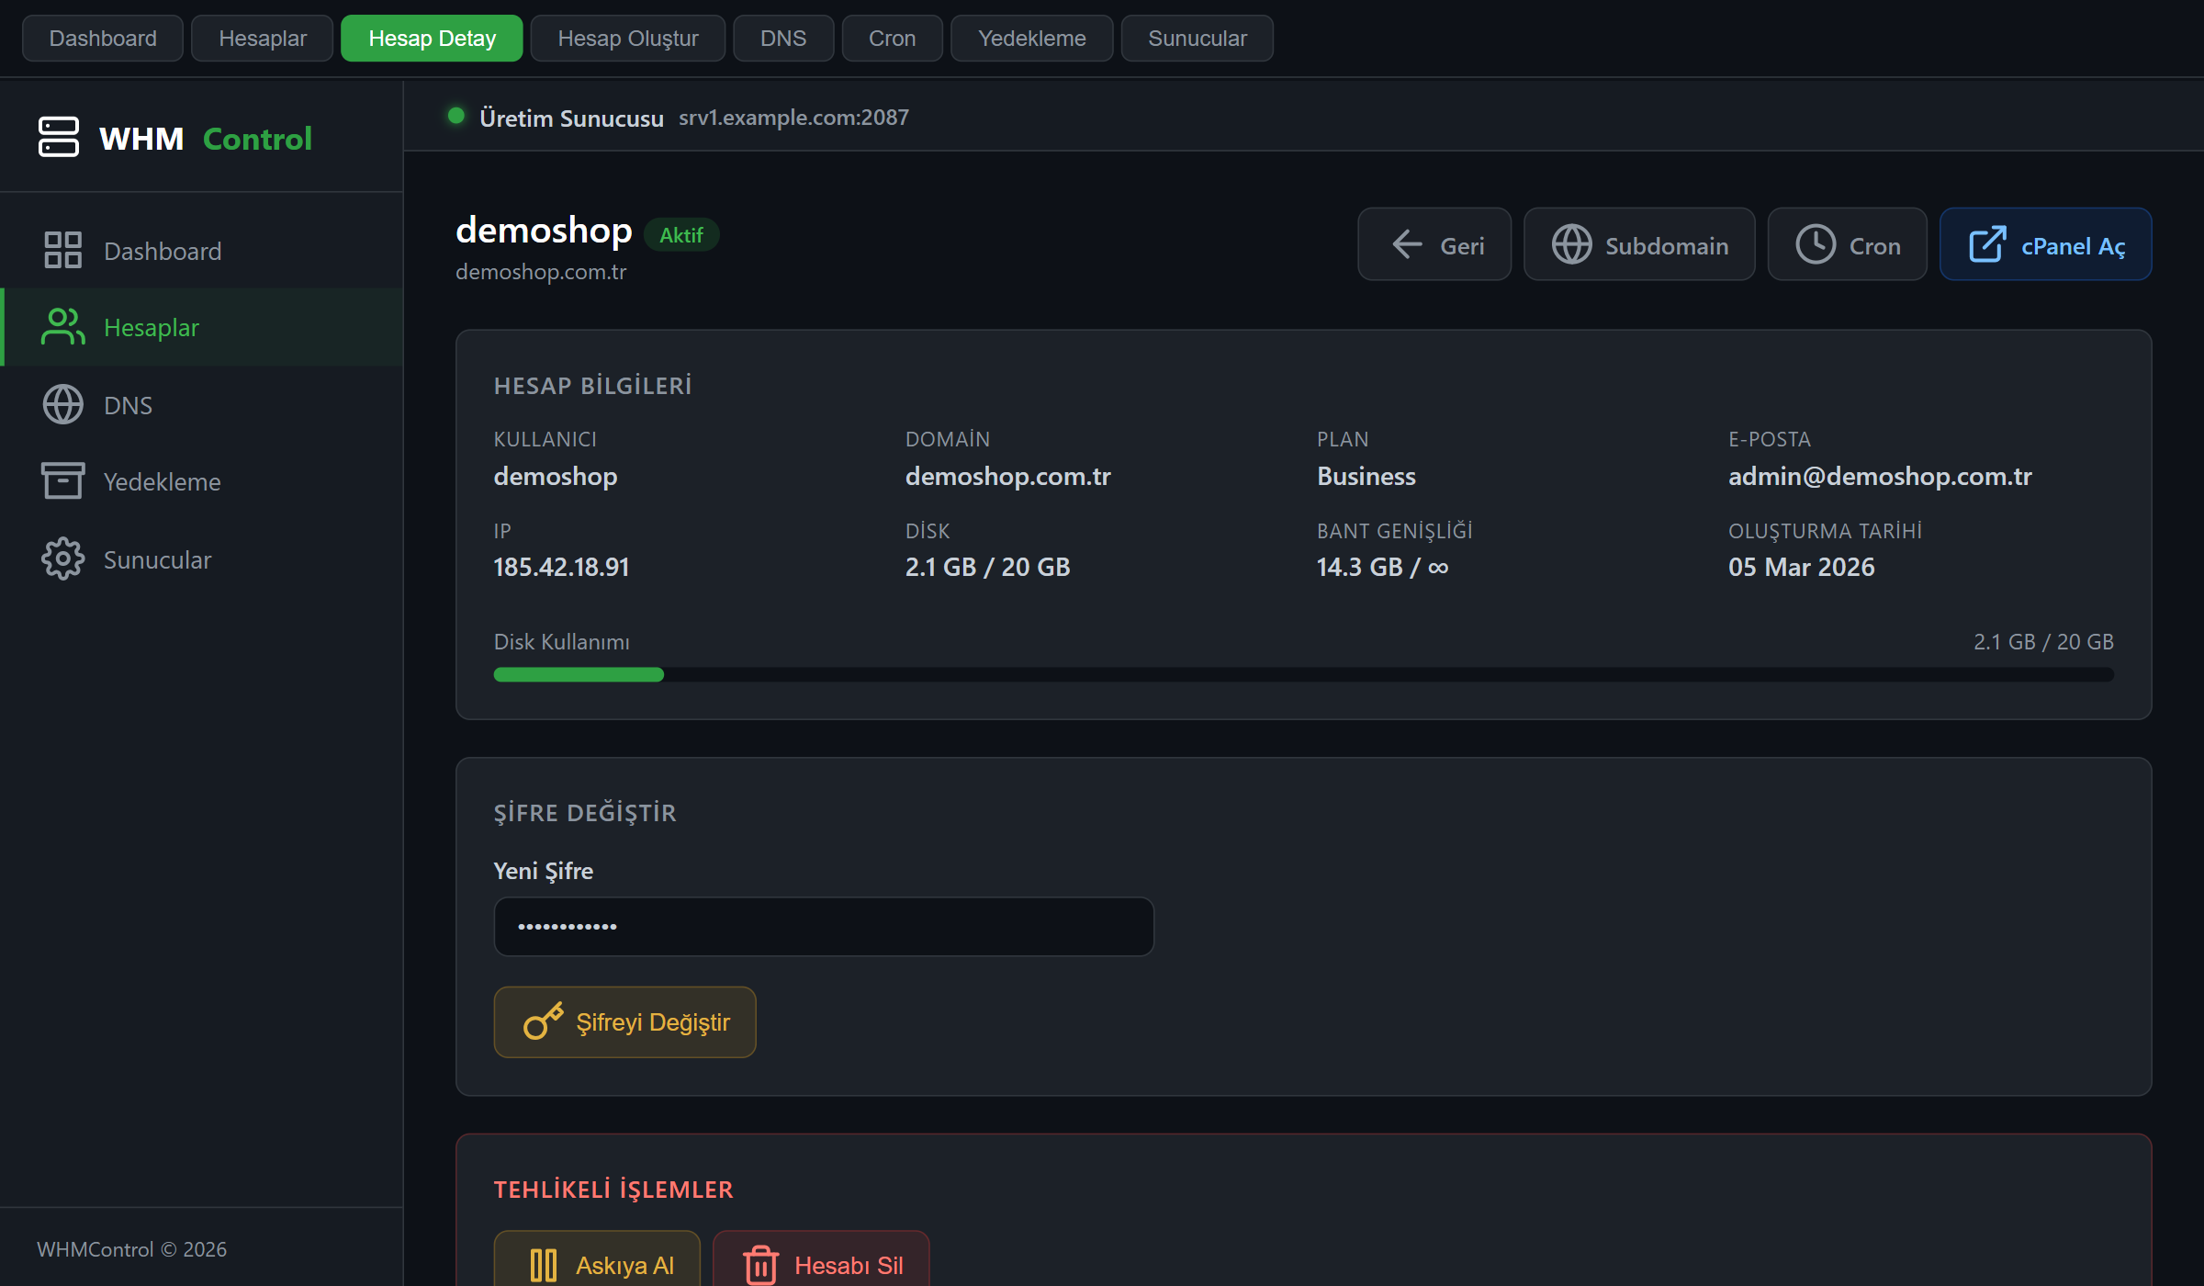Select the Hesaplar users icon in sidebar
This screenshot has height=1286, width=2204.
62,327
